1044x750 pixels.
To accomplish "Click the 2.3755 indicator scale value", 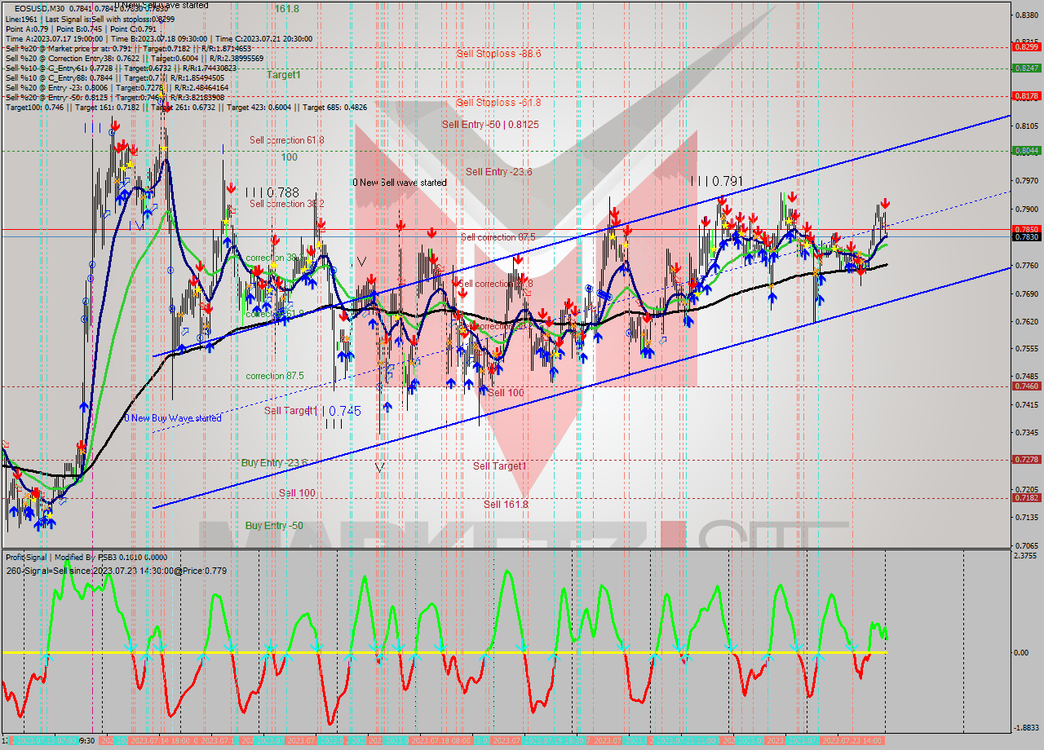I will [x=1026, y=556].
